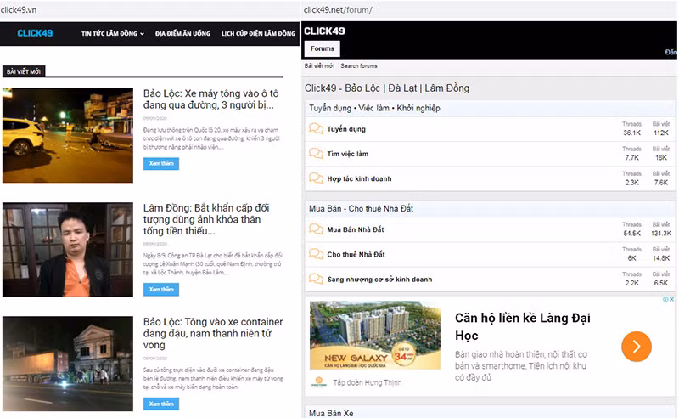Open the Bảo Lộc: Xe máy tông vào ô tô headline
This screenshot has width=679, height=418.
coord(210,99)
